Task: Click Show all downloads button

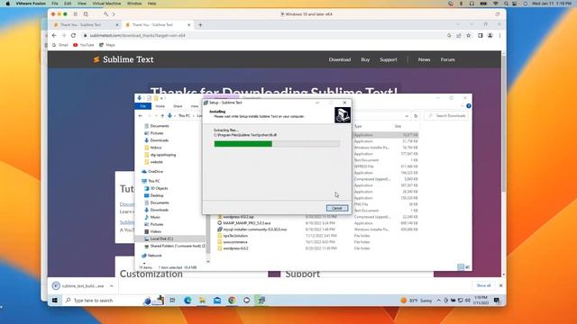Action: click(x=483, y=285)
